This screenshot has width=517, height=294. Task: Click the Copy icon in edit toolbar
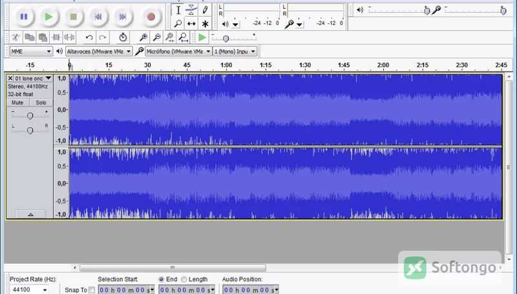[x=29, y=37]
